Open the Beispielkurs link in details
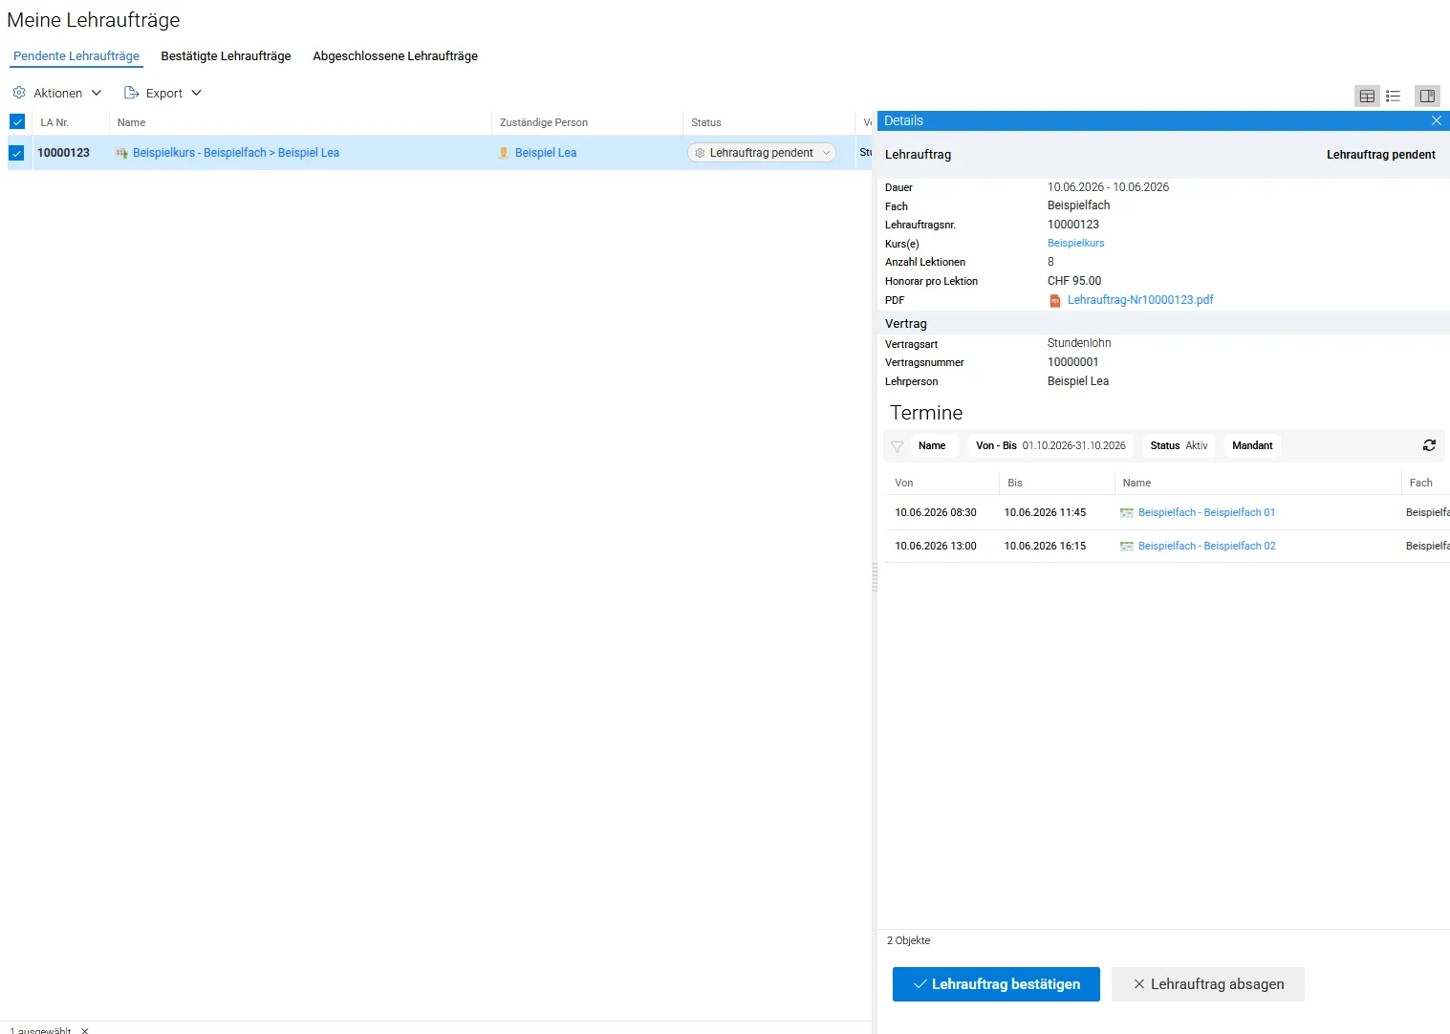 (1075, 243)
